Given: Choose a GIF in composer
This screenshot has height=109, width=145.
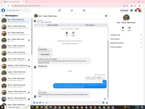Looking at the screenshot, I should click(x=43, y=103).
